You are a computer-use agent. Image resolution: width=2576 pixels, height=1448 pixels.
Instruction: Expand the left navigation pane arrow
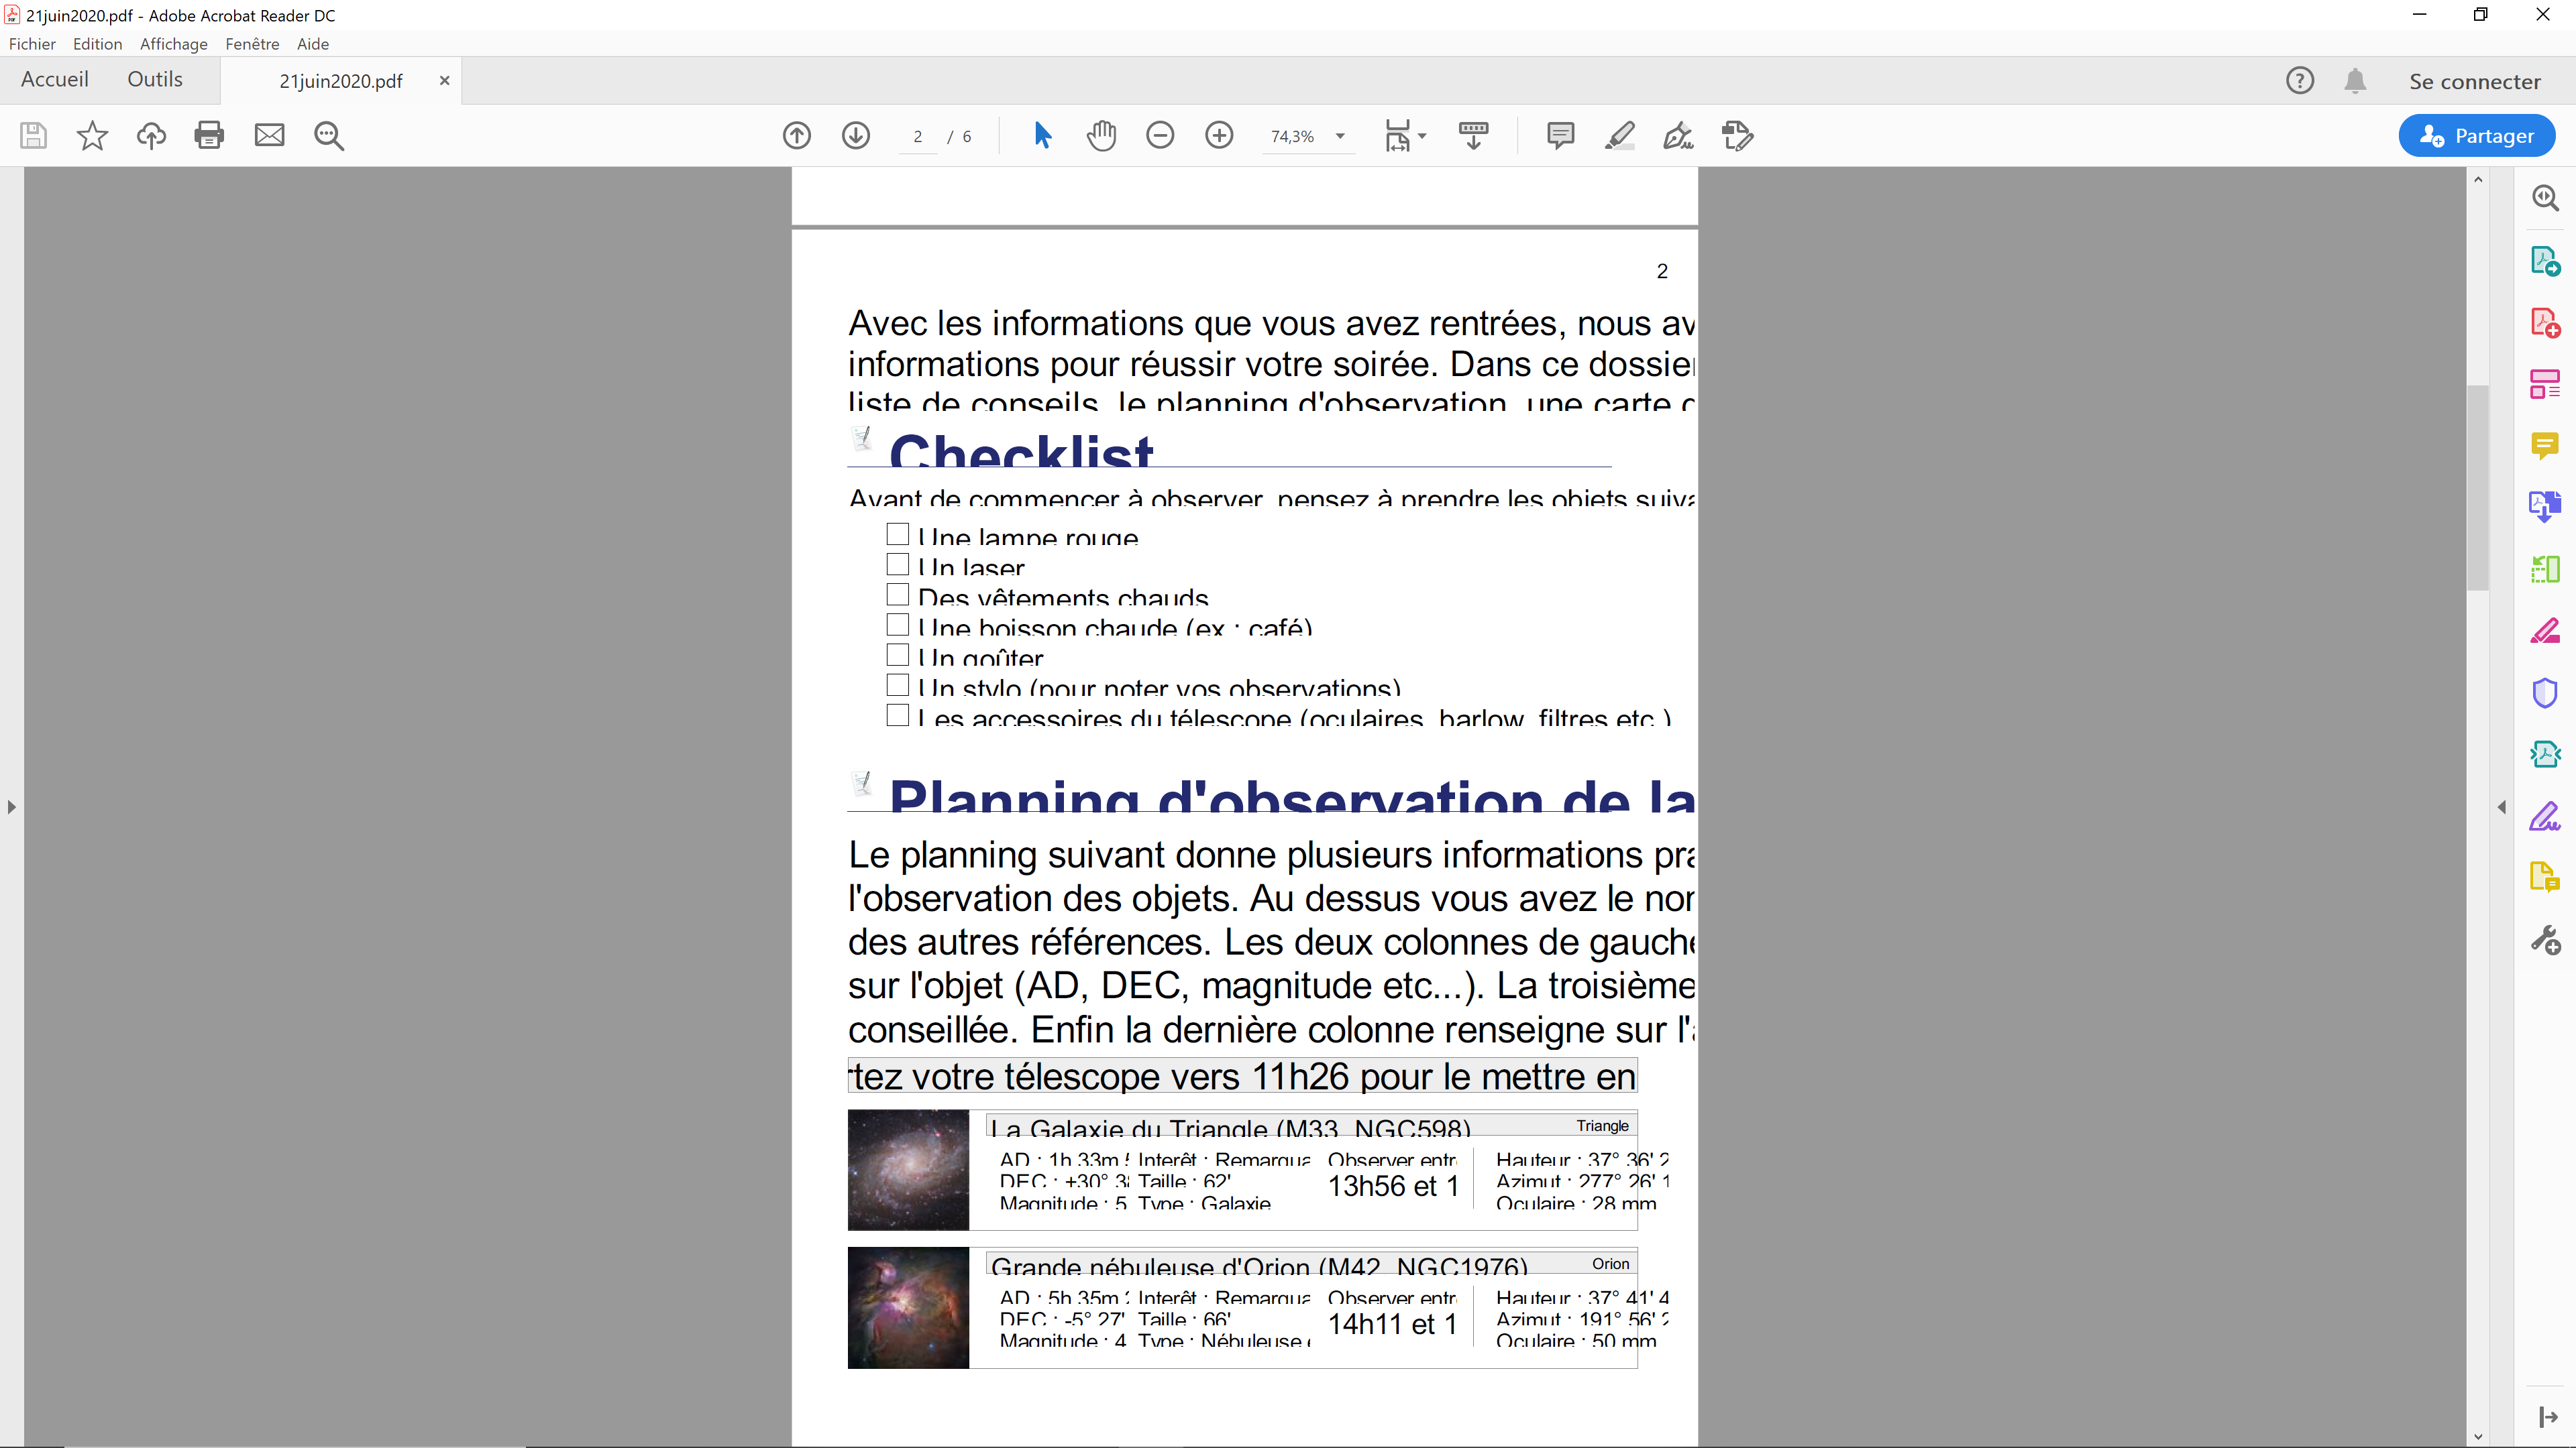click(x=11, y=806)
